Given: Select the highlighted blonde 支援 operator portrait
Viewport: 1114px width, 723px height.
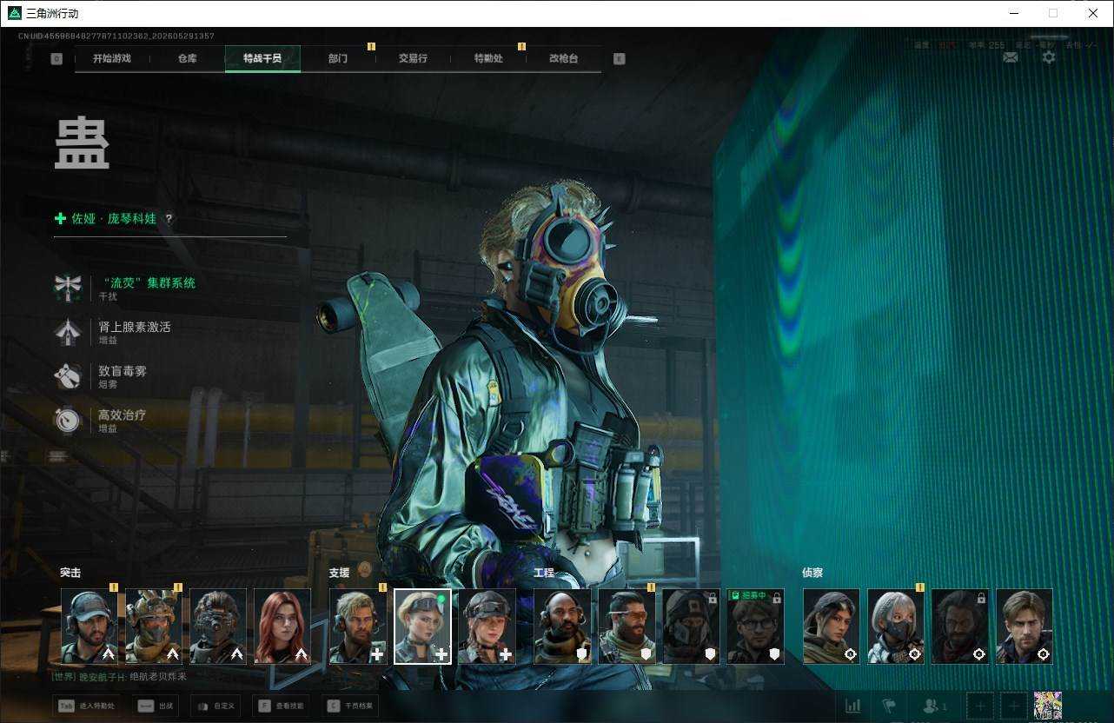Looking at the screenshot, I should (x=422, y=627).
